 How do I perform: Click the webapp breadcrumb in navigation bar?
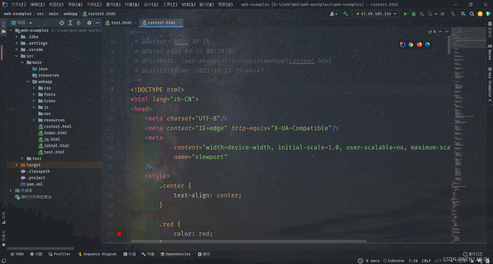point(70,14)
